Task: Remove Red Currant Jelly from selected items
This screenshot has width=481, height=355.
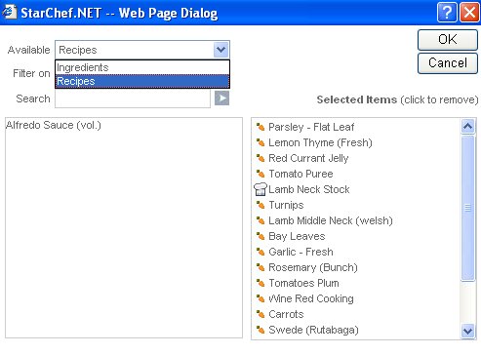Action: tap(308, 158)
